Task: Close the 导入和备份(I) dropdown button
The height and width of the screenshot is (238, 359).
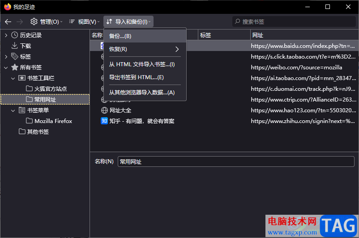Action: pos(128,22)
